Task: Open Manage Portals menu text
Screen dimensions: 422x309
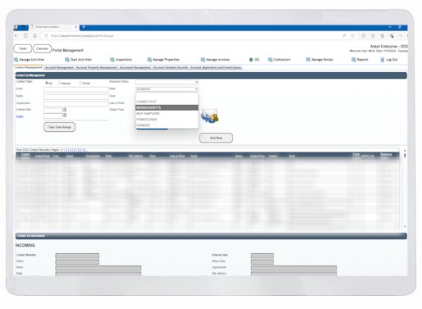Action: [323, 60]
